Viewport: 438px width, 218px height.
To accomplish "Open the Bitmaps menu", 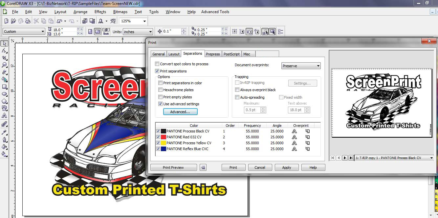I will coord(120,12).
